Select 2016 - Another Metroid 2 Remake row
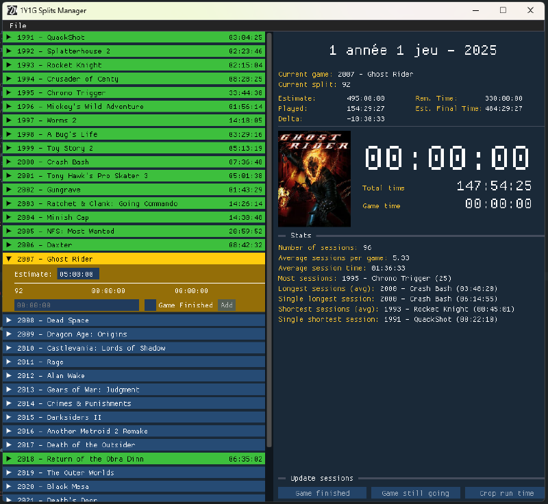 click(x=134, y=431)
